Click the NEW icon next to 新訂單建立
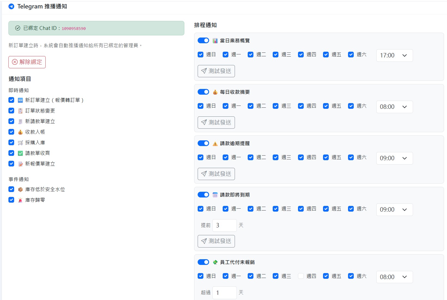Viewport: 447px width, 300px height. pos(20,100)
